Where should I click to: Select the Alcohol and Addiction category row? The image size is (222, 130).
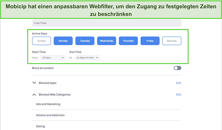[107, 115]
